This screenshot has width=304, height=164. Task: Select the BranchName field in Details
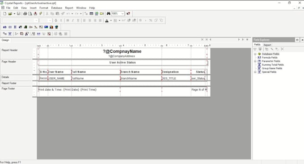pyautogui.click(x=129, y=78)
